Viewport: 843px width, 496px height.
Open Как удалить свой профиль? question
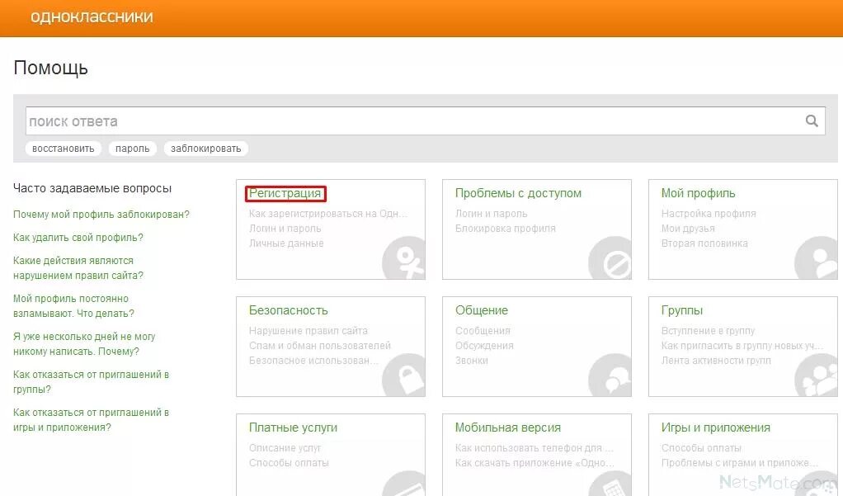point(78,237)
